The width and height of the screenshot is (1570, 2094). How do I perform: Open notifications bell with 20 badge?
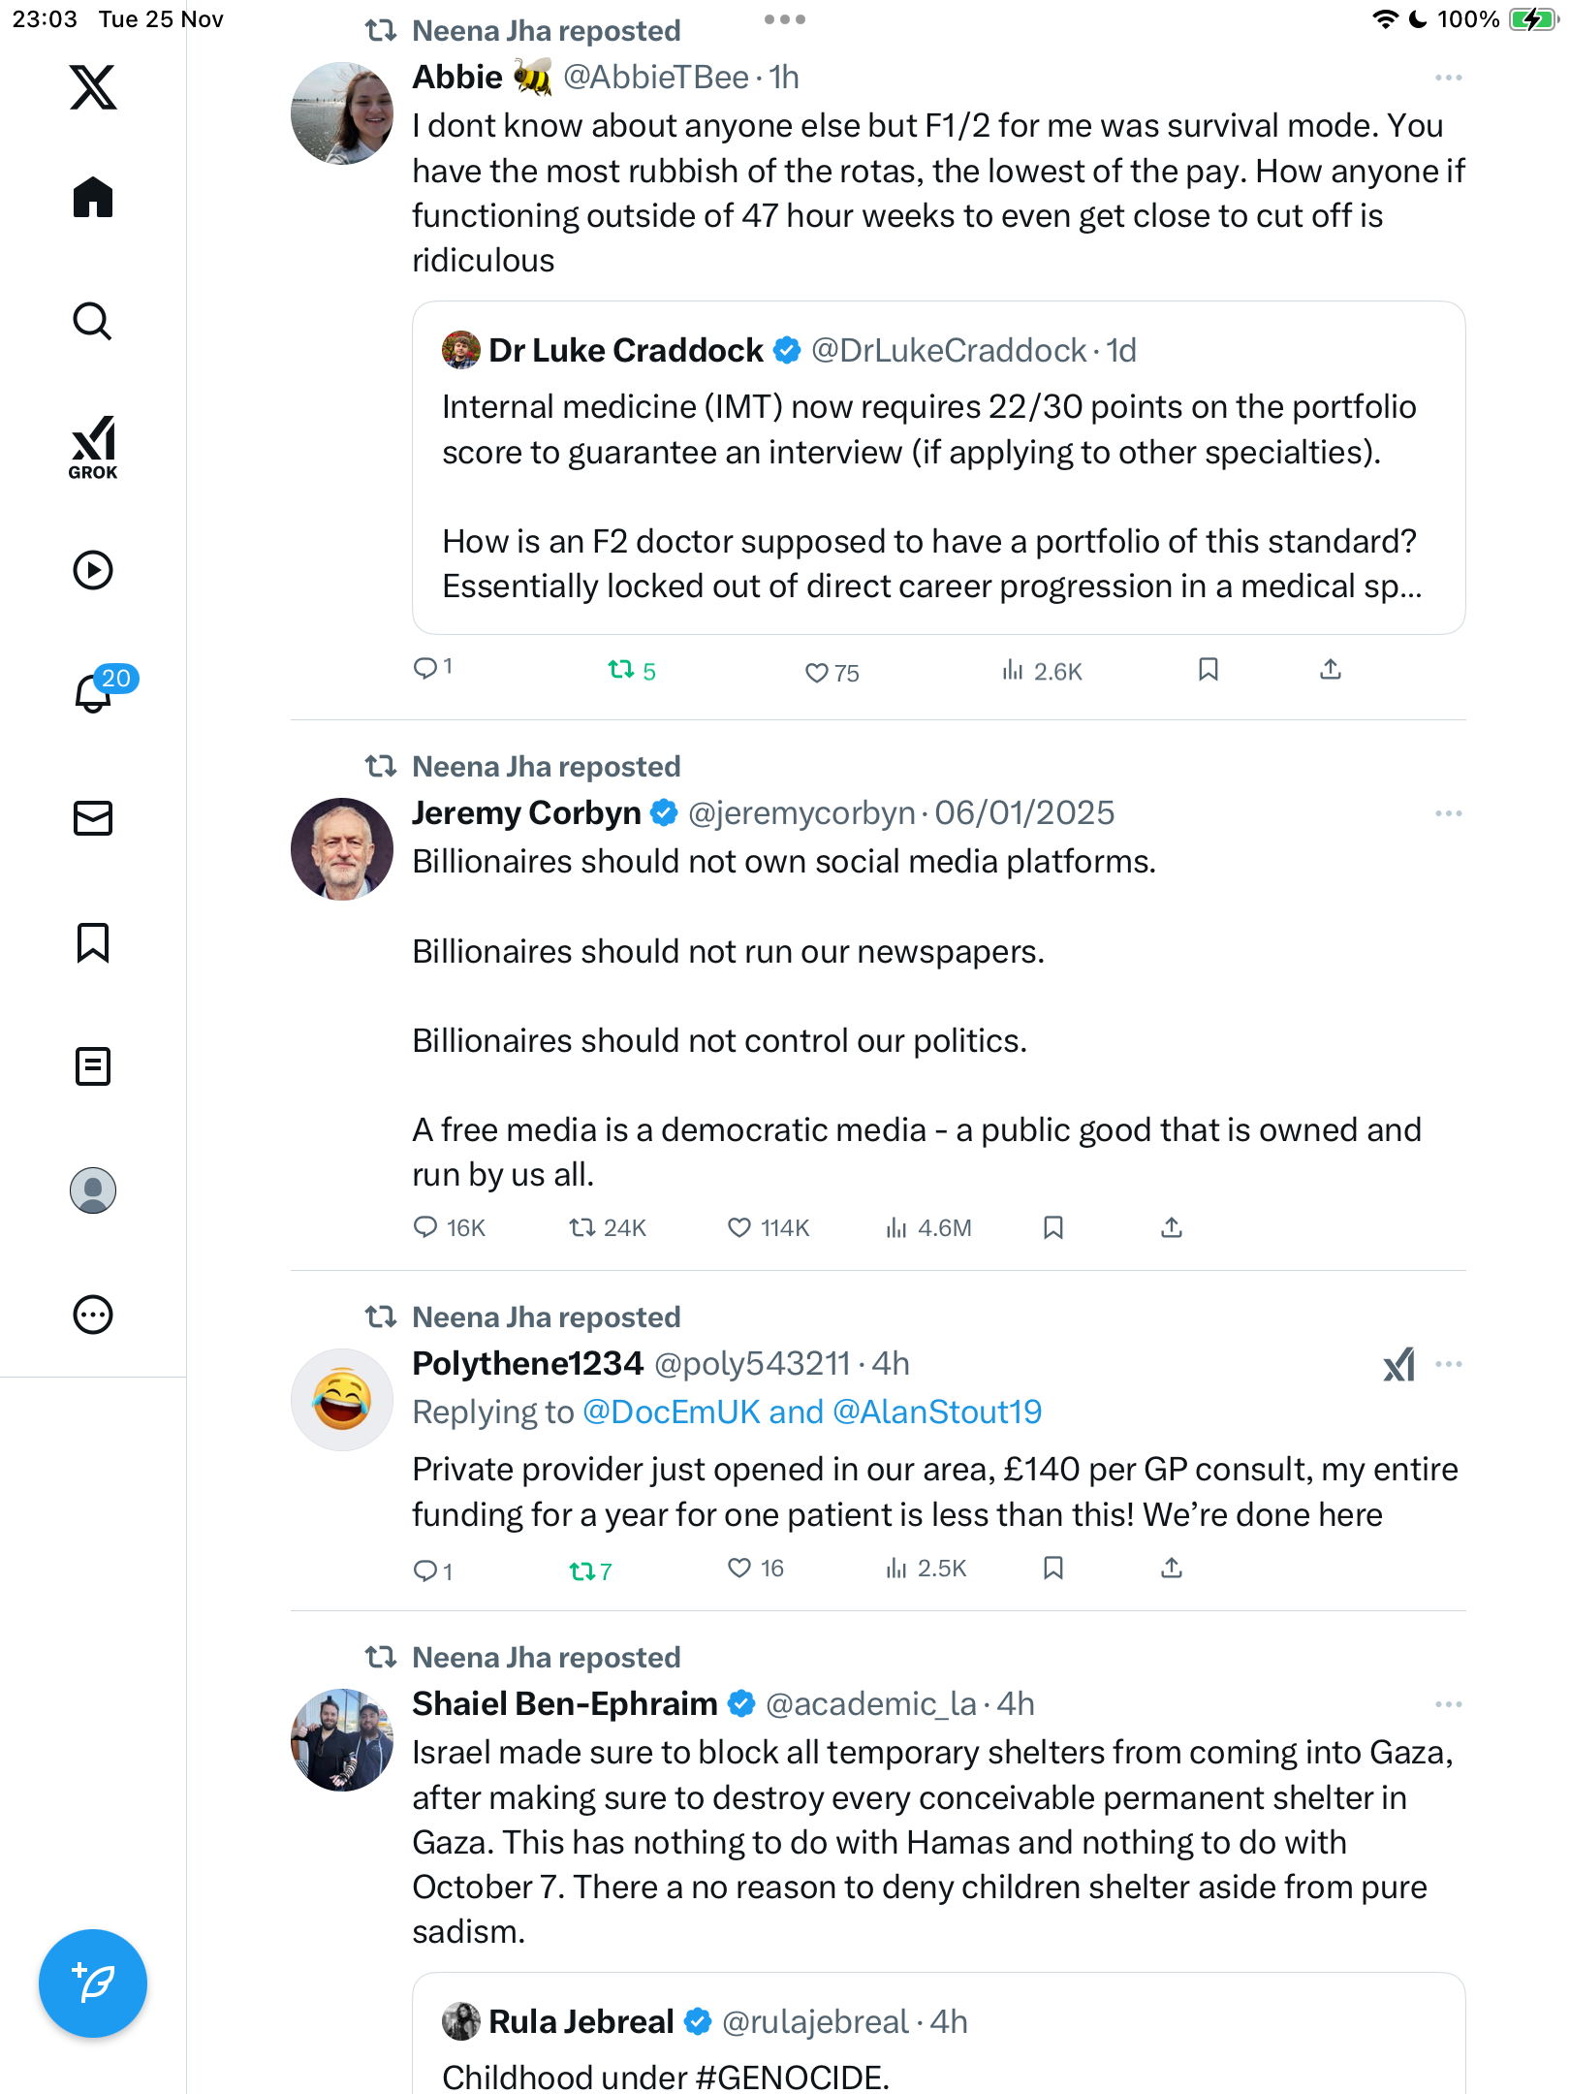coord(93,693)
